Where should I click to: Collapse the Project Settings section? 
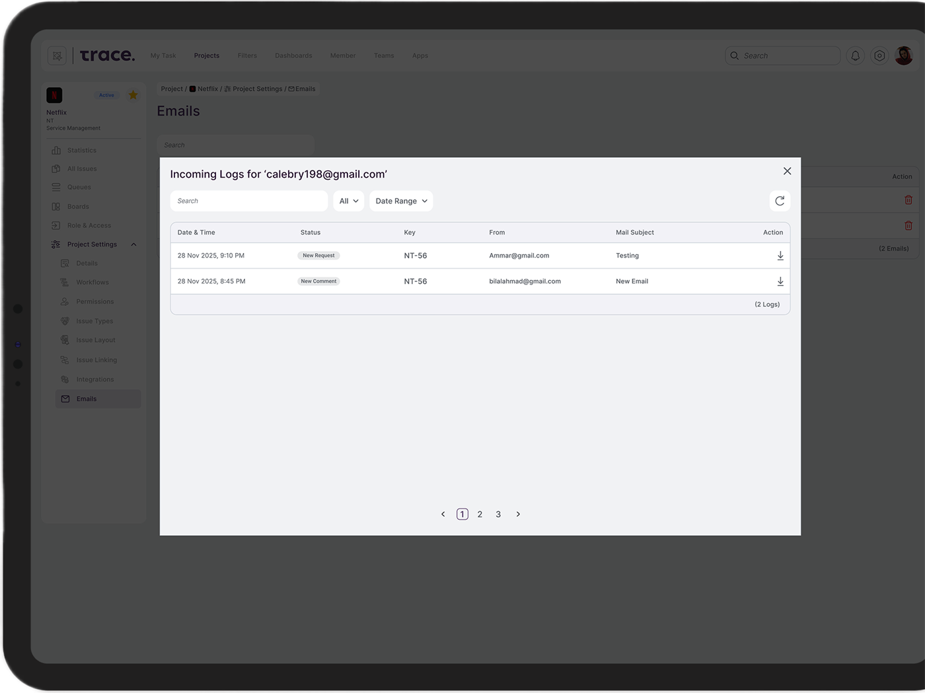tap(133, 244)
